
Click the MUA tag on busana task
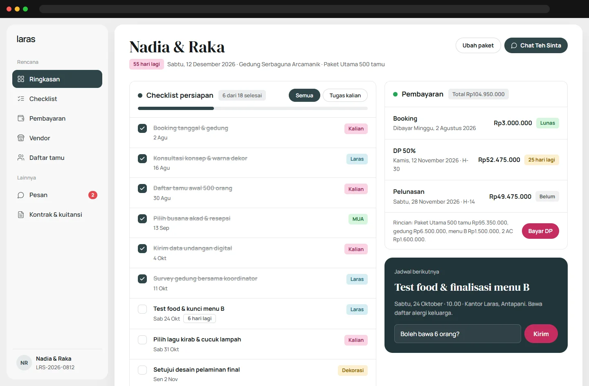(x=358, y=219)
